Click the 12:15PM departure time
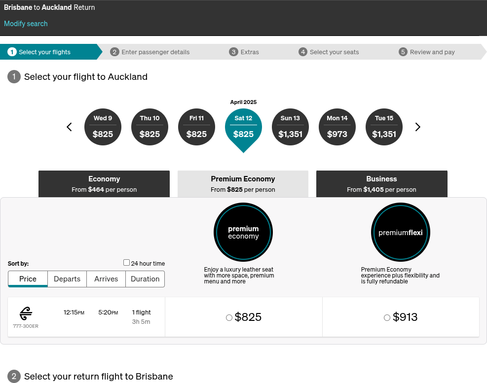 [x=74, y=312]
